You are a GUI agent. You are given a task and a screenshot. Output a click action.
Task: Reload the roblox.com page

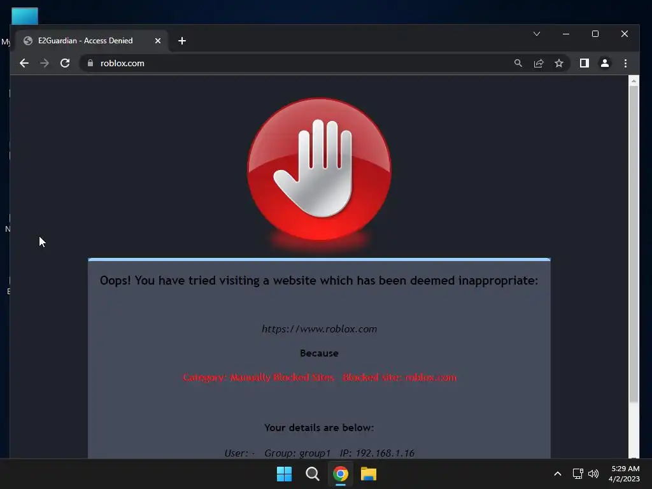pyautogui.click(x=65, y=63)
